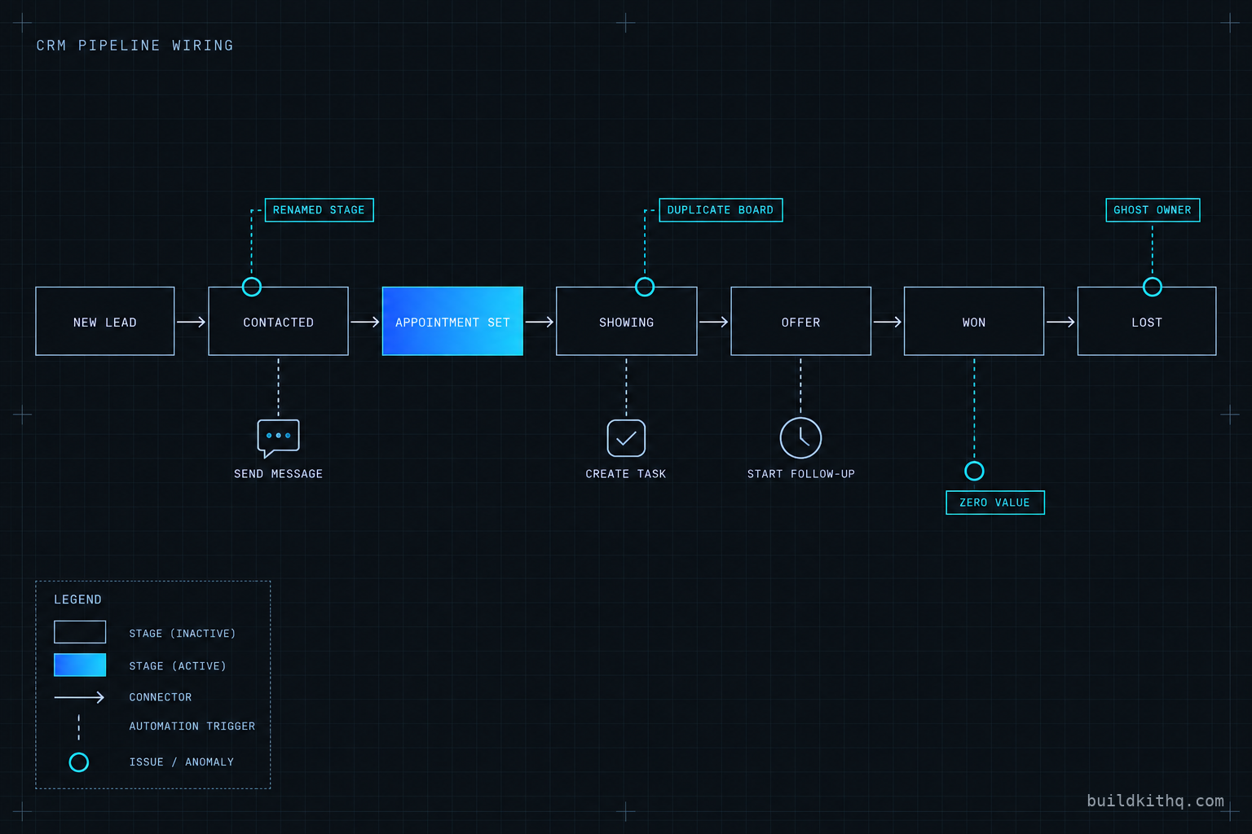Click the 'CONNECTOR' legend label
Viewport: 1252px width, 834px height.
pyautogui.click(x=161, y=697)
